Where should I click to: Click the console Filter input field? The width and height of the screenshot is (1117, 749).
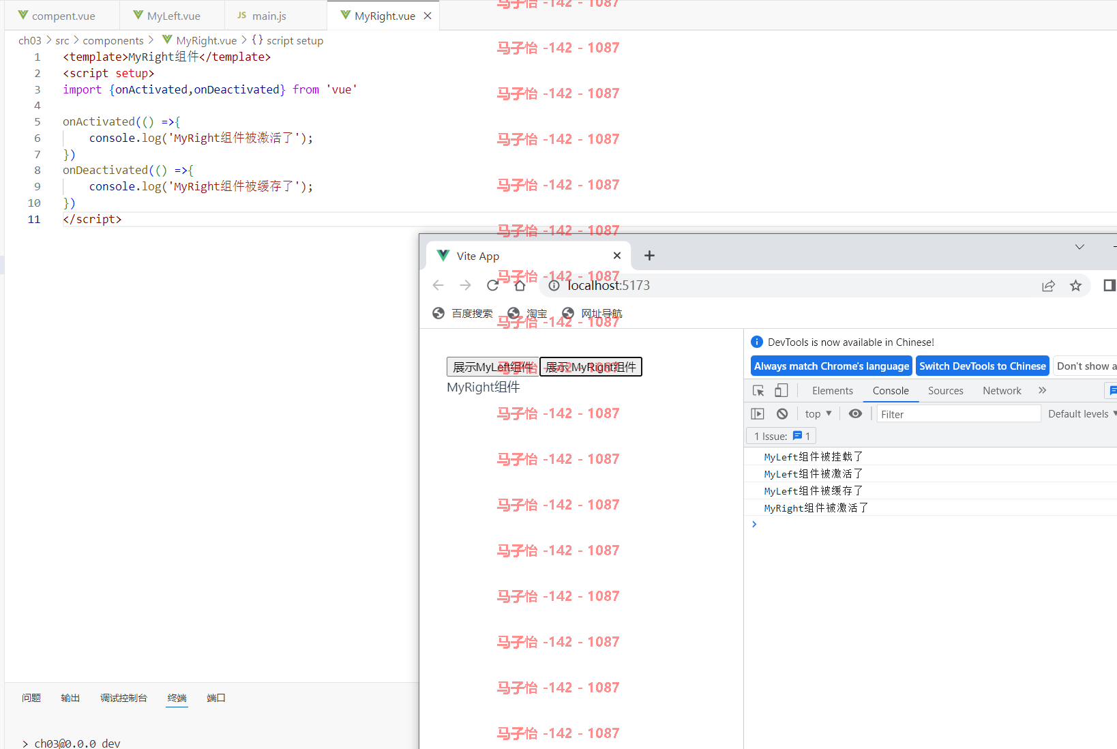[958, 414]
